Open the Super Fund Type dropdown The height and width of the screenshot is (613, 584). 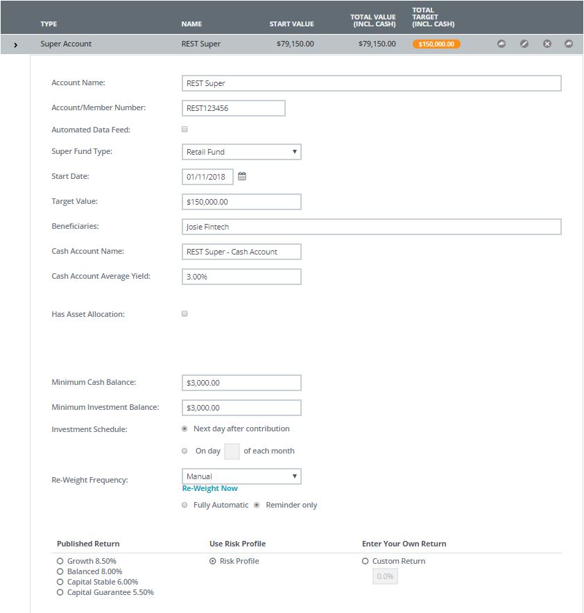click(x=241, y=152)
